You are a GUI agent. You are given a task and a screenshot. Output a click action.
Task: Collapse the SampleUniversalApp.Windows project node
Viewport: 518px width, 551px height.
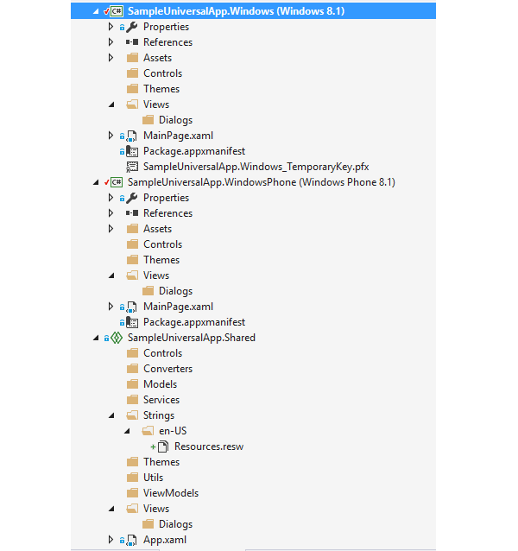pos(96,11)
